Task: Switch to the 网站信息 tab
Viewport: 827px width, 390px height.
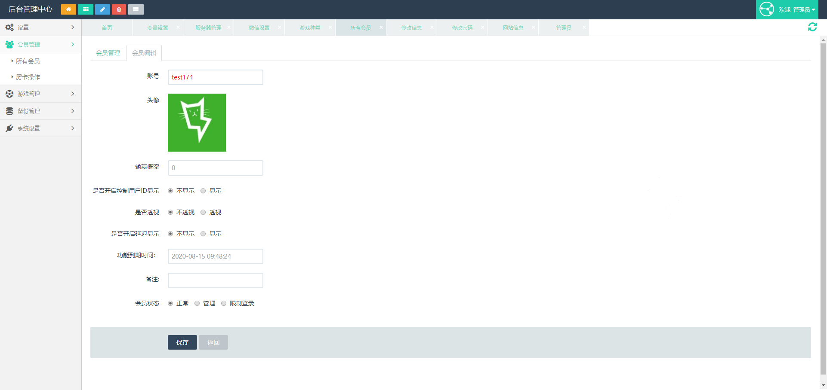Action: [513, 27]
